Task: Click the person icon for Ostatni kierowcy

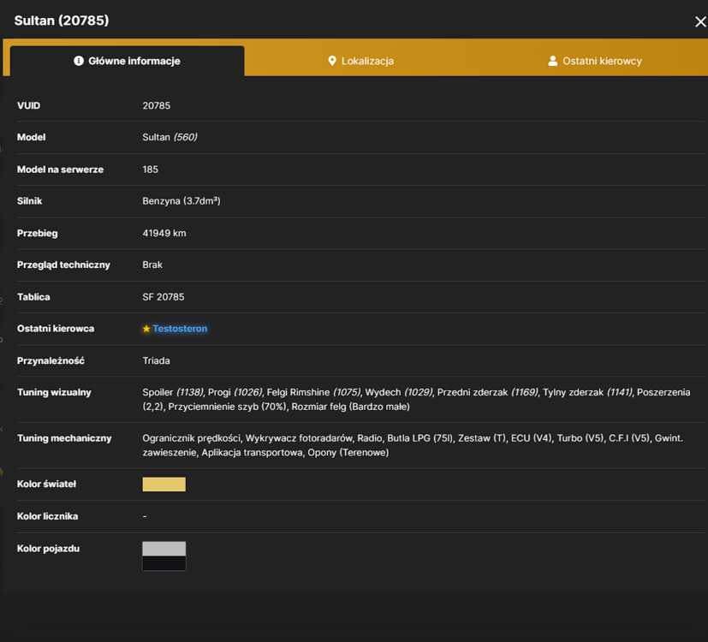Action: 552,61
